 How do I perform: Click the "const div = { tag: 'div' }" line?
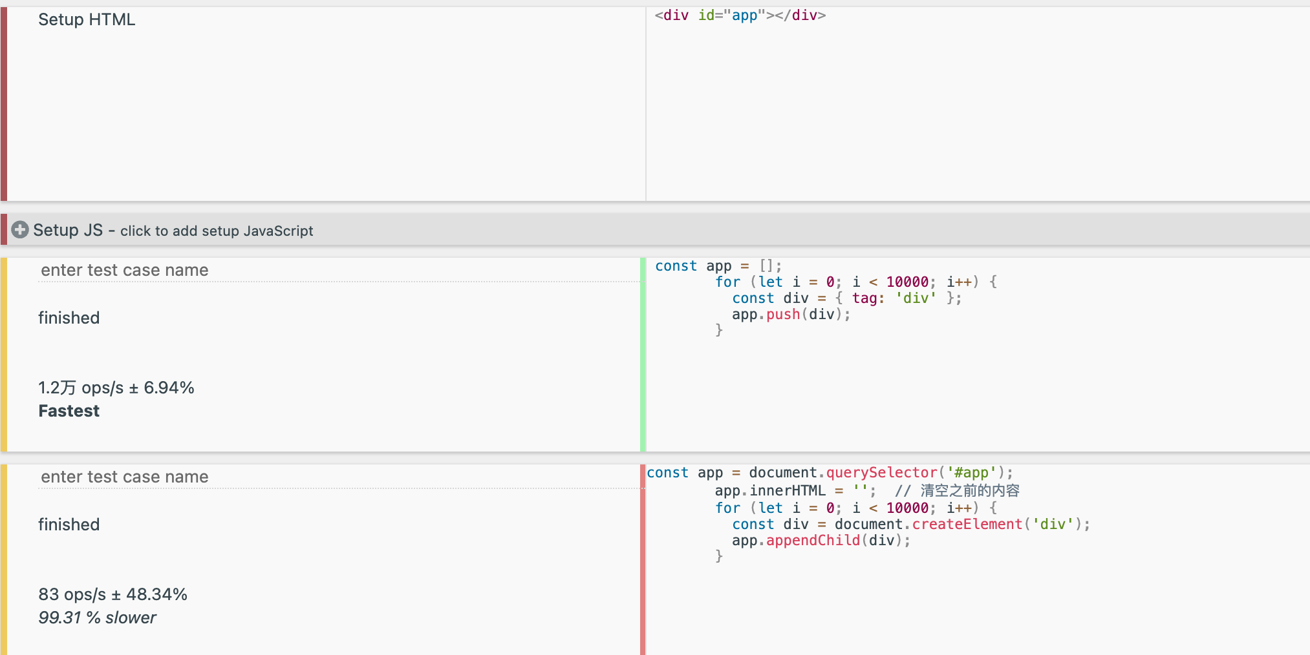point(847,298)
